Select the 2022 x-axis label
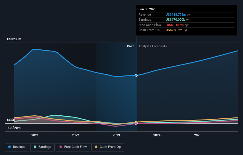The width and height of the screenshot is (243, 155). (x=75, y=135)
